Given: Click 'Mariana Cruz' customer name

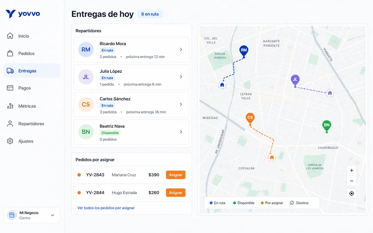Looking at the screenshot, I should point(124,175).
